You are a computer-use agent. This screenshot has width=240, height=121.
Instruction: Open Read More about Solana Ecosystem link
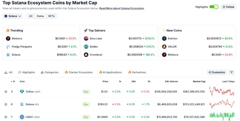(x=122, y=8)
